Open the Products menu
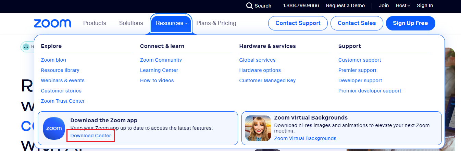 coord(95,23)
